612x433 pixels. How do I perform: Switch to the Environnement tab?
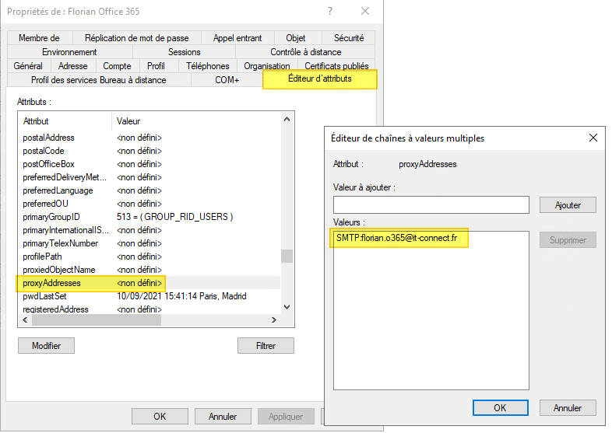(69, 52)
